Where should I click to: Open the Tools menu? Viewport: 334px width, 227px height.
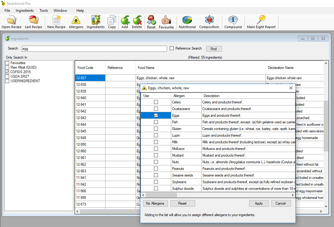pyautogui.click(x=44, y=10)
